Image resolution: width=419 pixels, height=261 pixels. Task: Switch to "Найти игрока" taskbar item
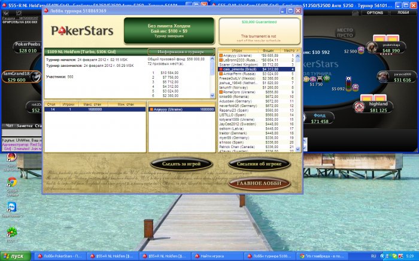pyautogui.click(x=217, y=256)
